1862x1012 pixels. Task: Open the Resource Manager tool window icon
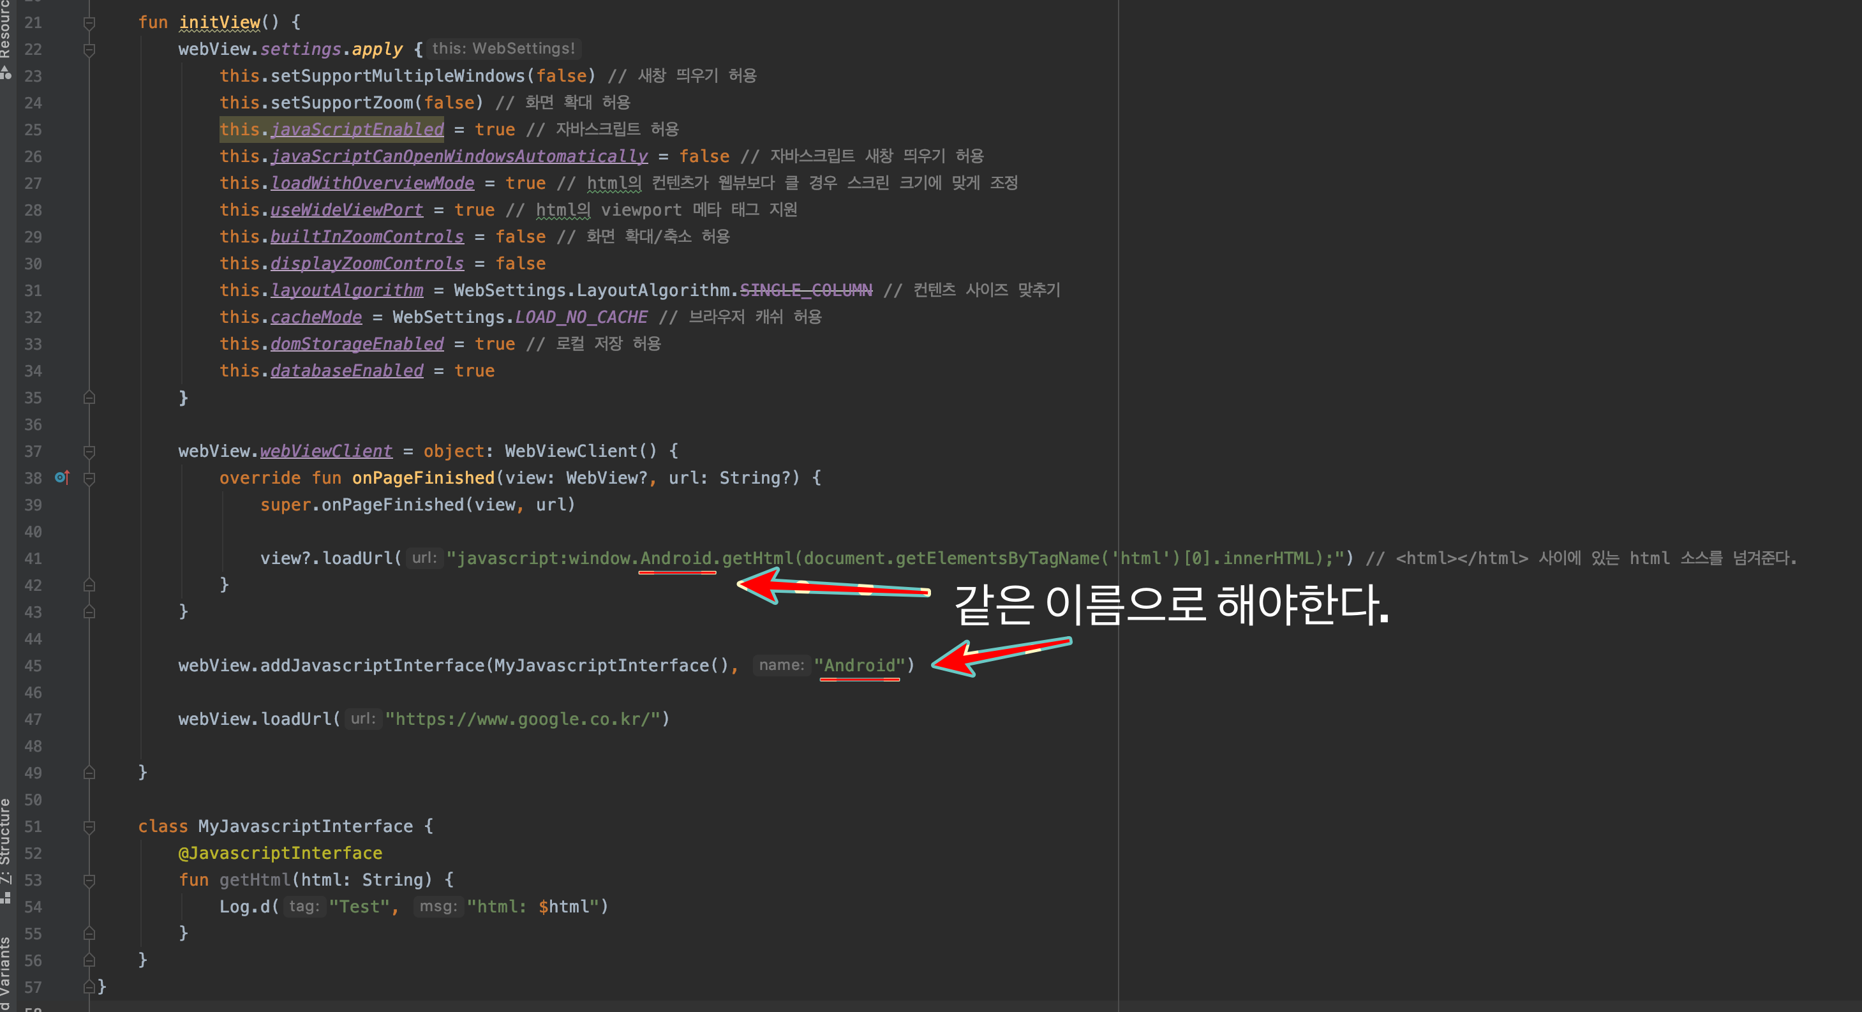(x=6, y=72)
